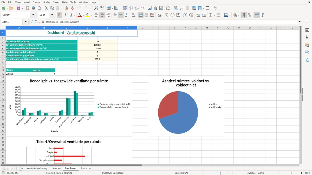The height and width of the screenshot is (175, 312).
Task: Switch to Instructies sheet tab
Action: click(x=86, y=168)
